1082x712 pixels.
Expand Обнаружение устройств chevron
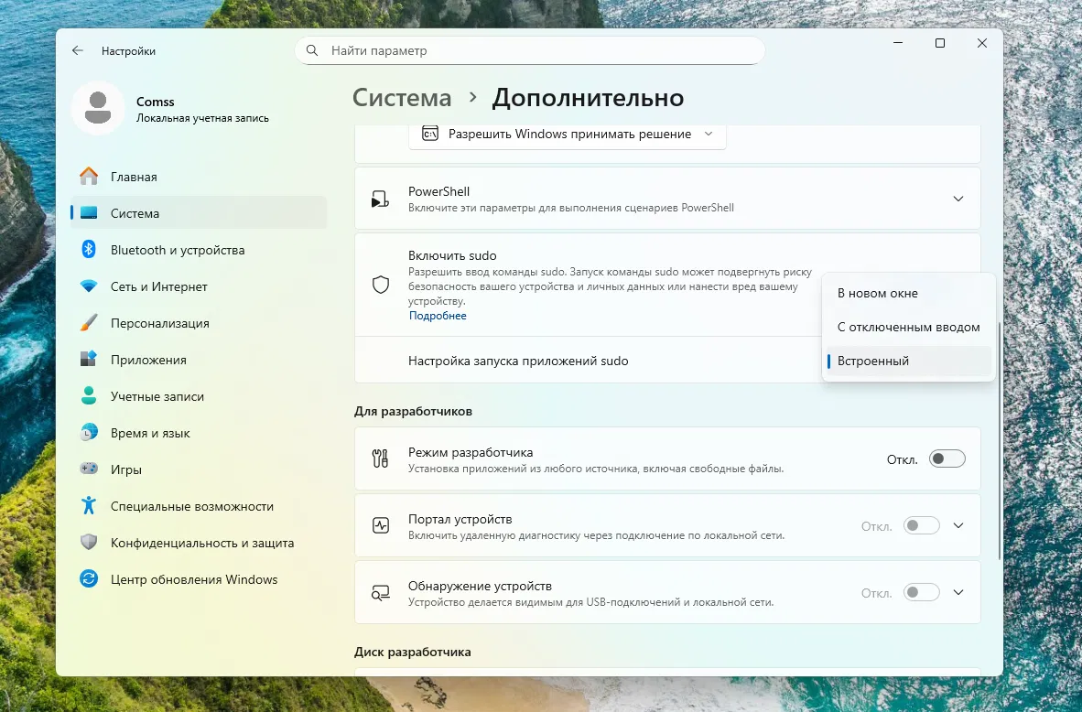pyautogui.click(x=958, y=593)
